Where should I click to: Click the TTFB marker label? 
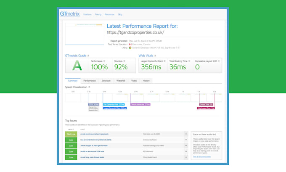[x=93, y=105]
